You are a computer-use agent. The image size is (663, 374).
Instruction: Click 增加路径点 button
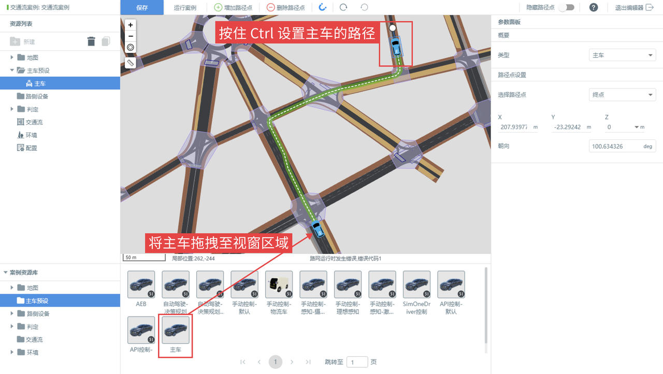pyautogui.click(x=233, y=7)
